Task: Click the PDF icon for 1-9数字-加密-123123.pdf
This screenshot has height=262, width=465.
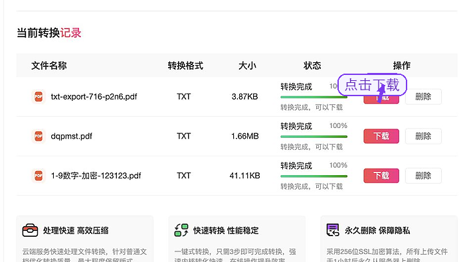Action: coord(39,176)
